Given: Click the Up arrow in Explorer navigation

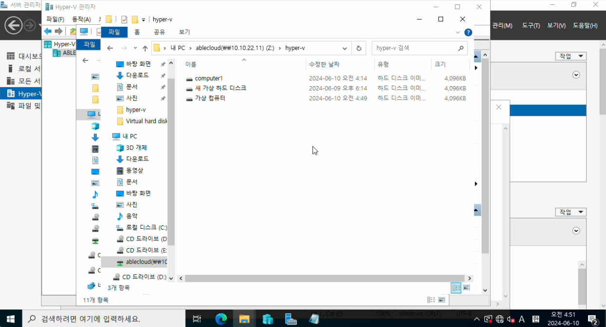Looking at the screenshot, I should click(145, 48).
